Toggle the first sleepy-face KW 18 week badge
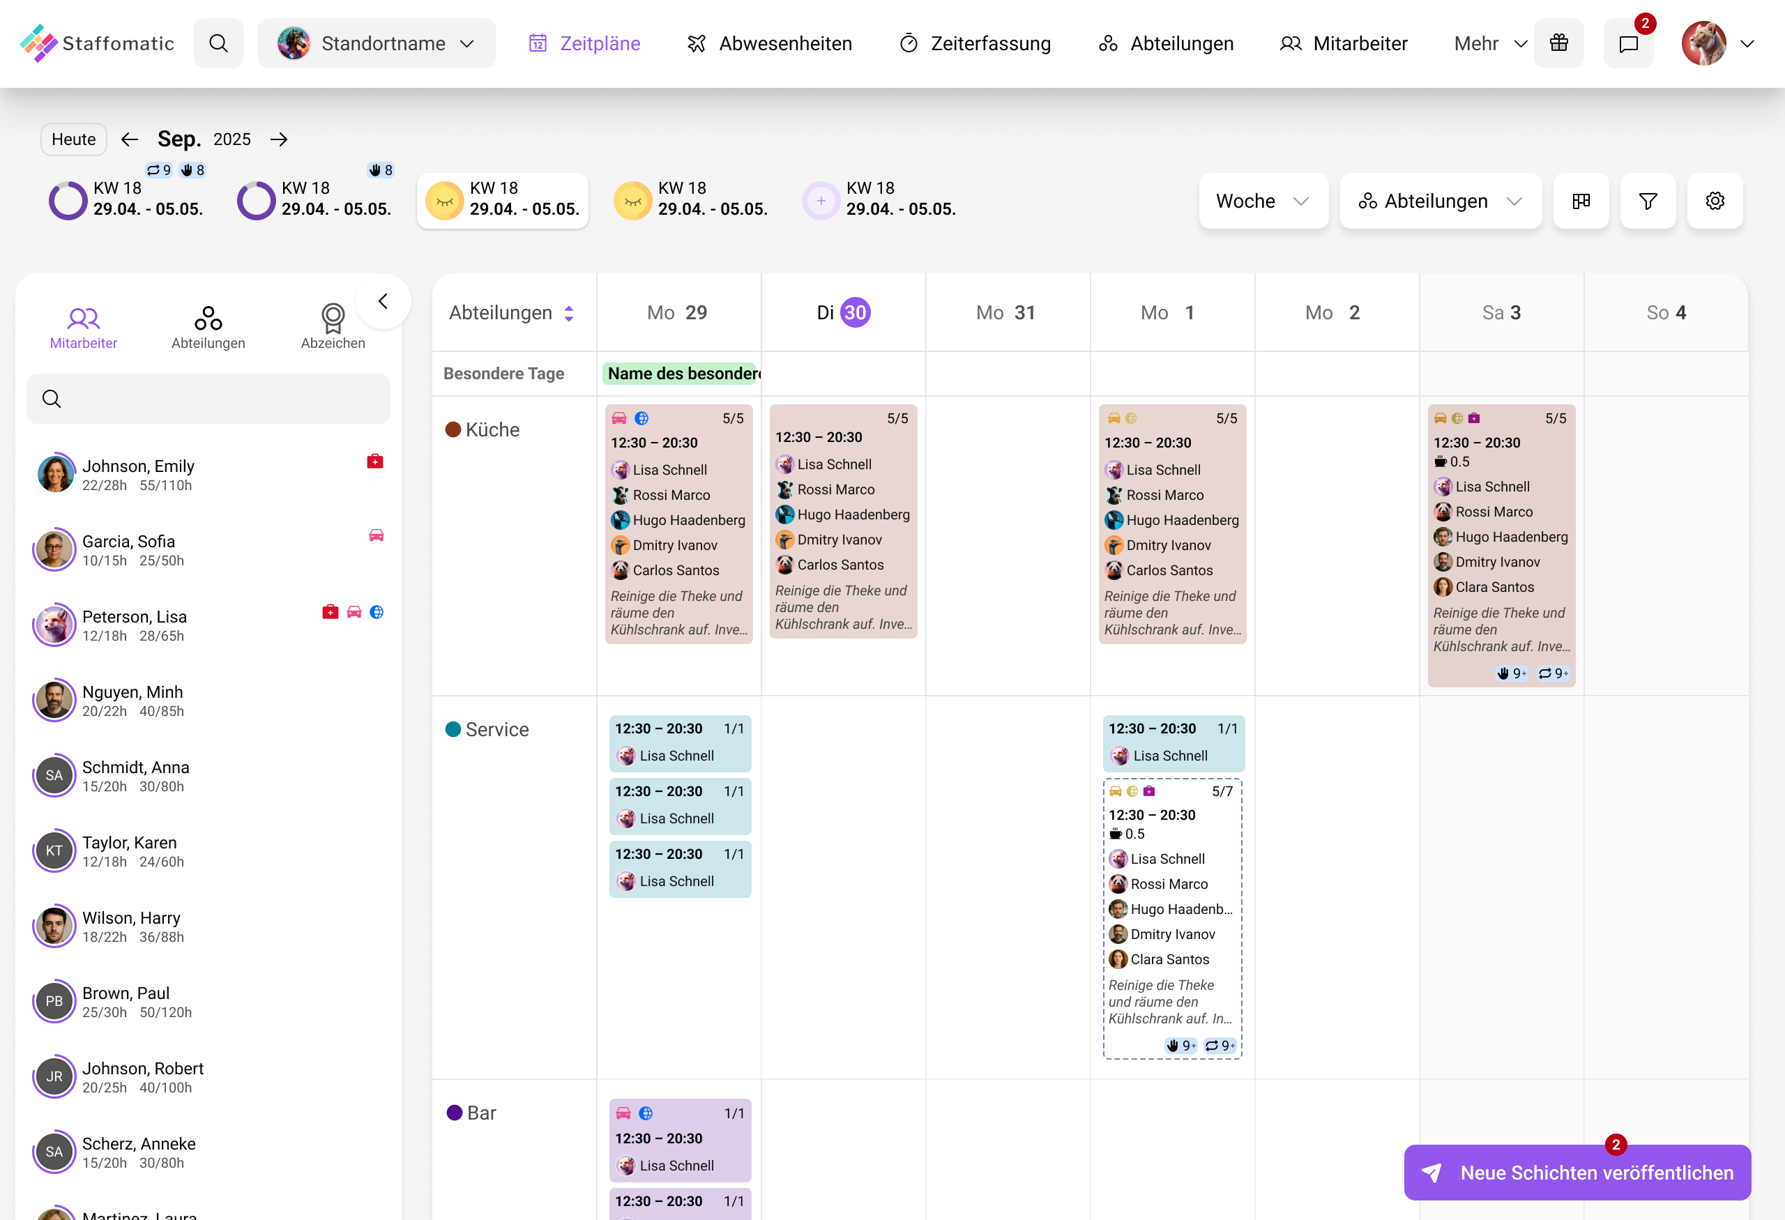 pos(444,200)
